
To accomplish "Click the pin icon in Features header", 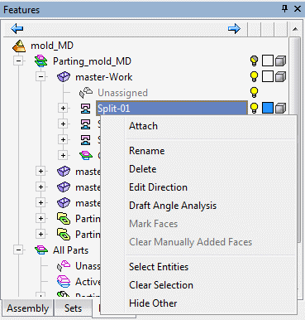I will point(284,9).
